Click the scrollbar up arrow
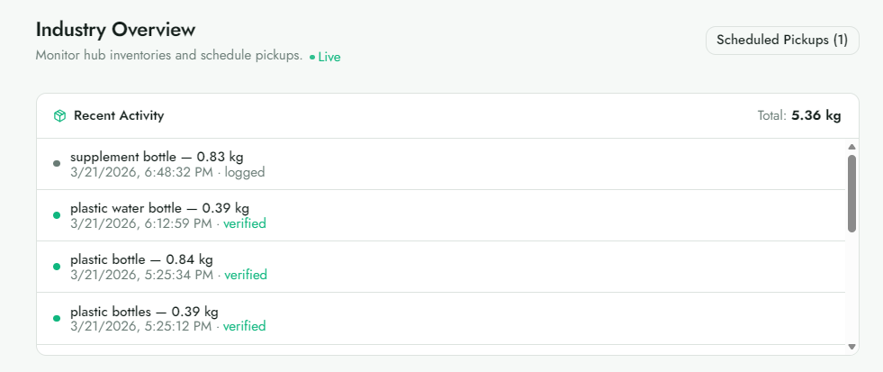 [x=851, y=147]
